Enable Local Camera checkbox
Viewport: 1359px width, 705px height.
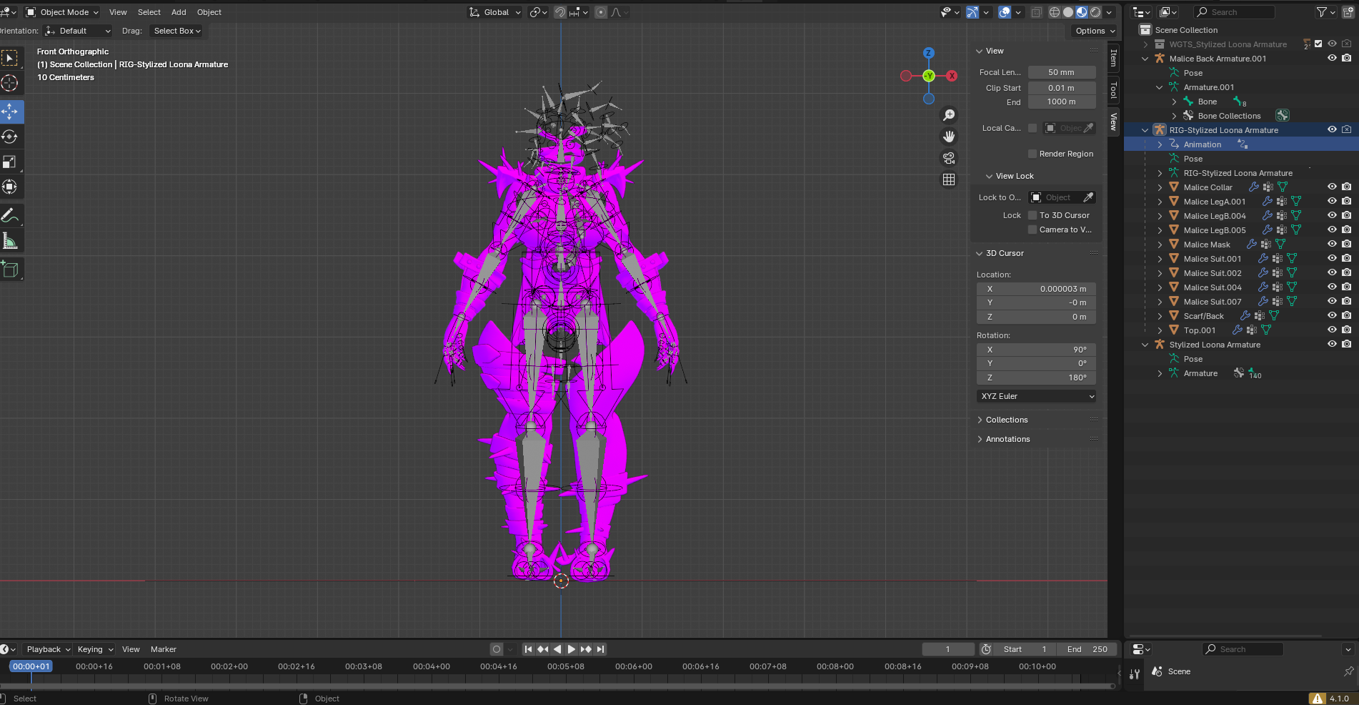[1032, 128]
